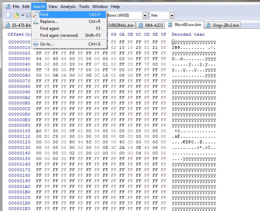The height and width of the screenshot is (211, 260).
Task: Click the Windows (ANSI) encoding combo box
Action: pos(126,15)
